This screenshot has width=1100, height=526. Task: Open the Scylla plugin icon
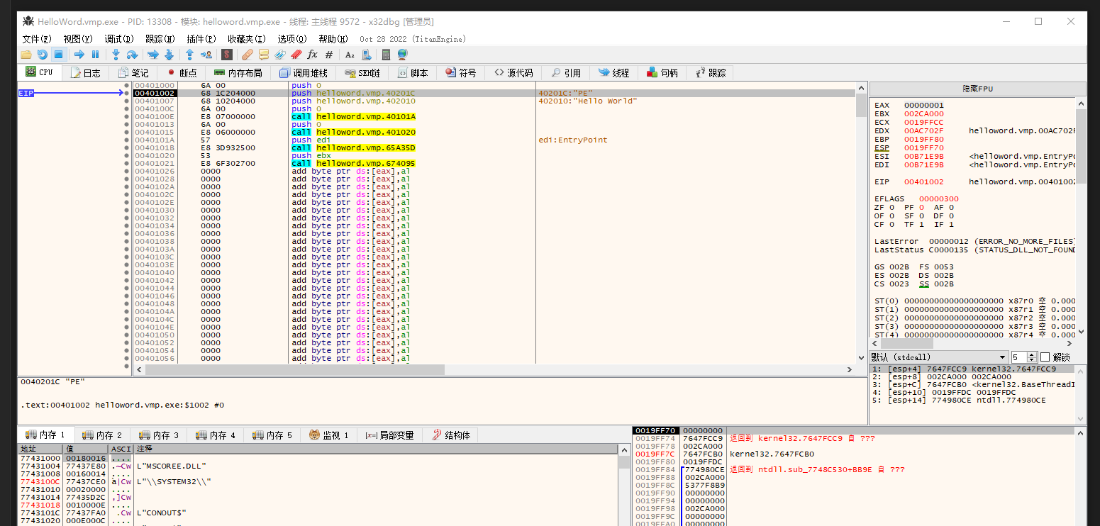(227, 55)
